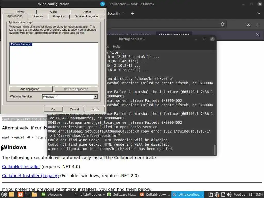The width and height of the screenshot is (264, 198).
Task: Close the terminal window
Action: pyautogui.click(x=212, y=39)
